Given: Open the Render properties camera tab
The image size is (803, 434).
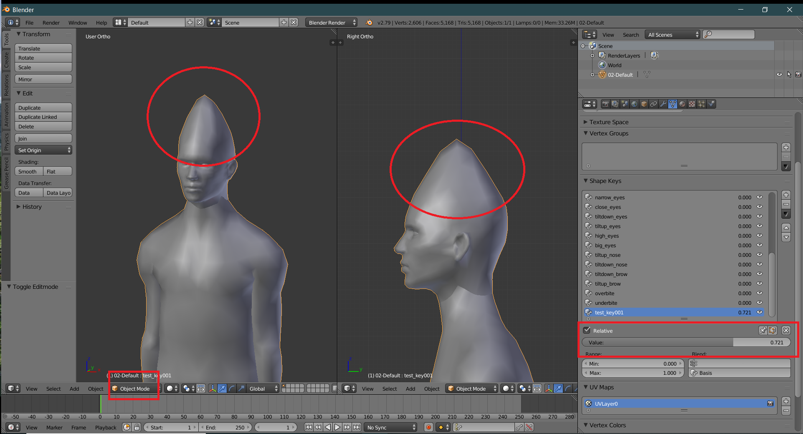Looking at the screenshot, I should click(x=605, y=104).
